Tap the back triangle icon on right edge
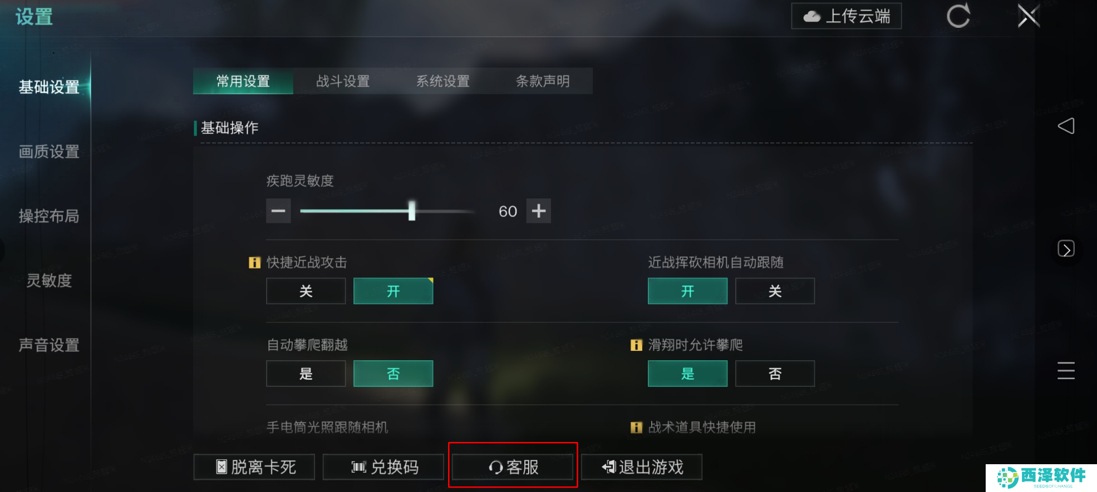Viewport: 1097px width, 492px height. (x=1066, y=126)
